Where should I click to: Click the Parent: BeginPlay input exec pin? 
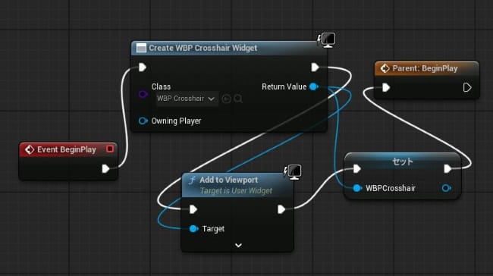(x=386, y=87)
